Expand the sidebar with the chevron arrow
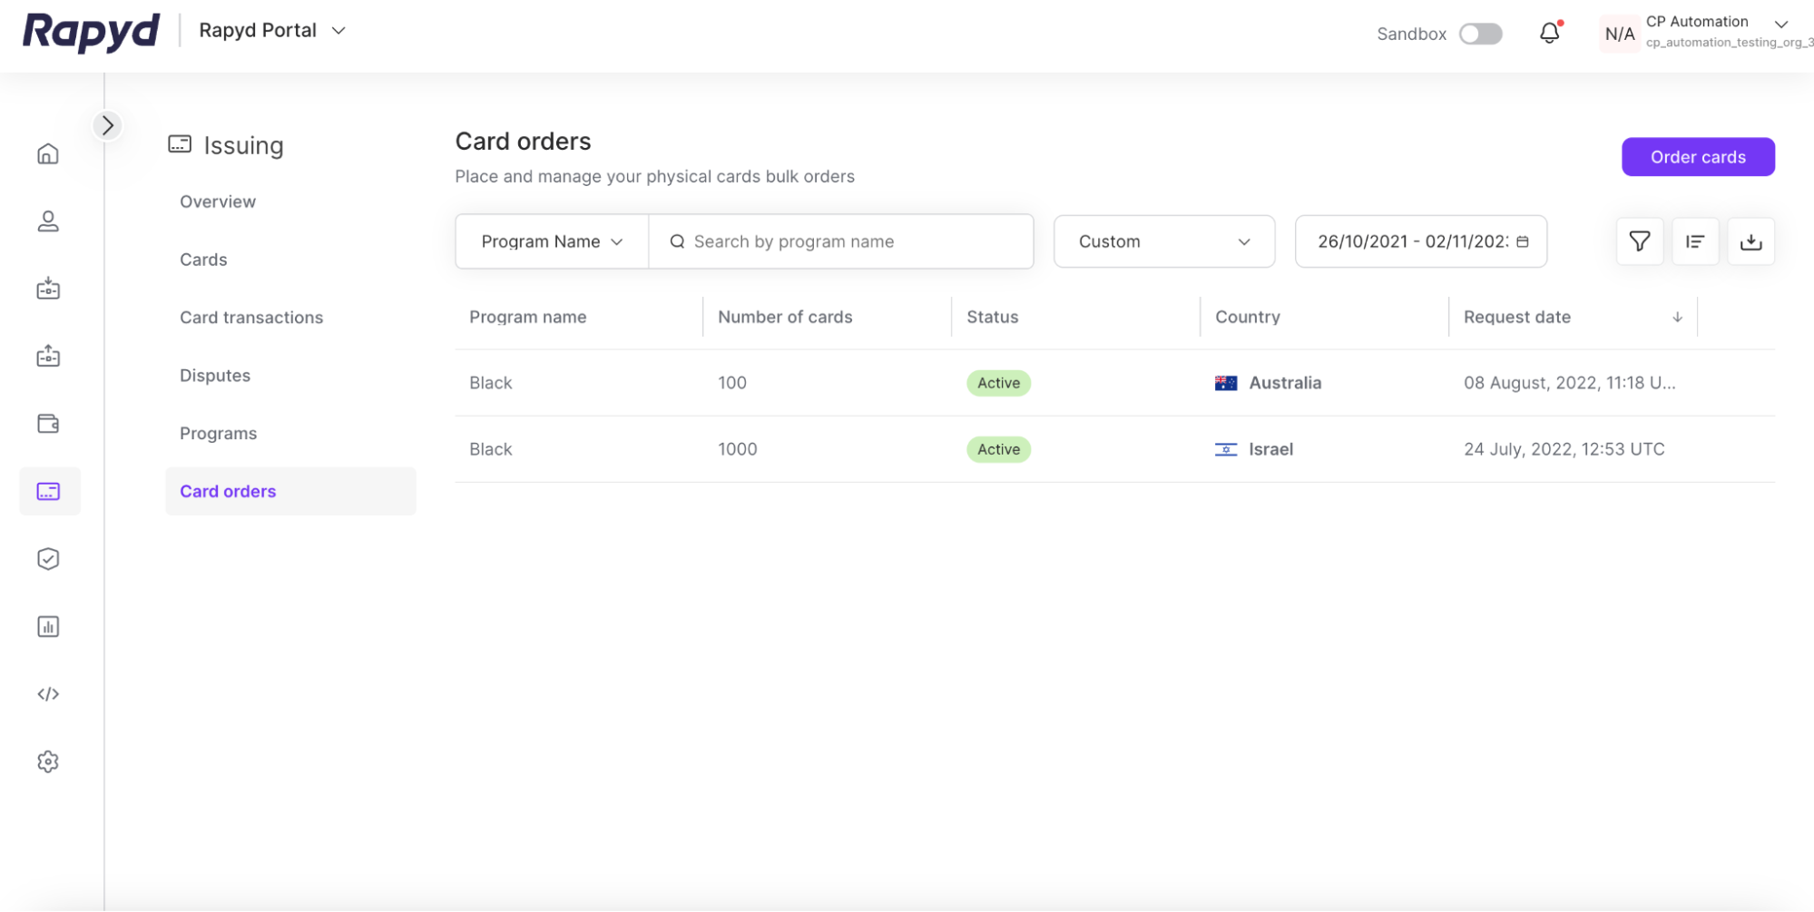The height and width of the screenshot is (912, 1814). point(108,125)
